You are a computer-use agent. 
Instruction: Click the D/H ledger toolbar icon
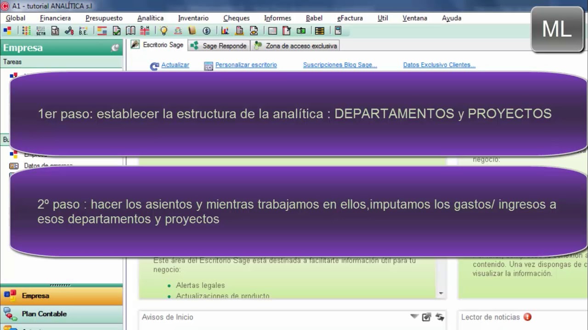(x=145, y=31)
